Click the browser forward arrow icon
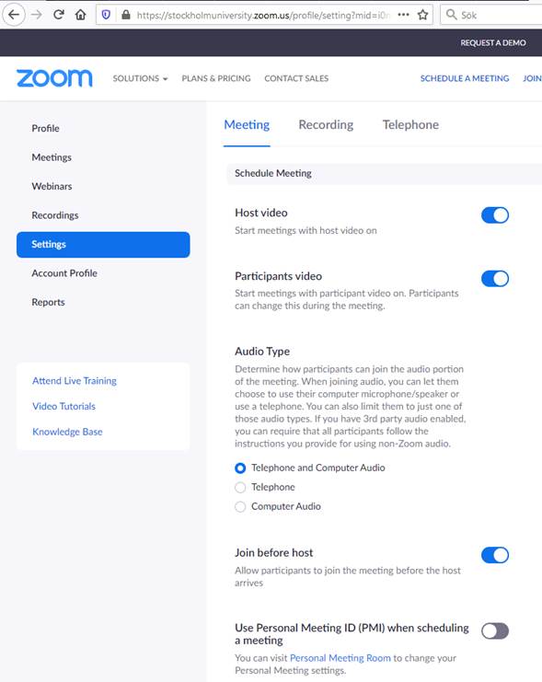Screen dimensions: 542x682 click(37, 15)
